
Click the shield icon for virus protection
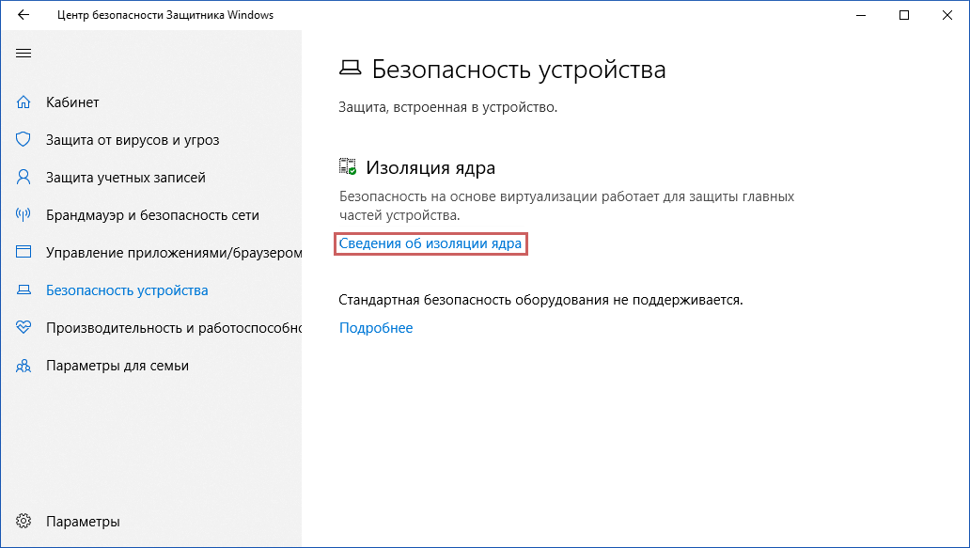(x=23, y=140)
